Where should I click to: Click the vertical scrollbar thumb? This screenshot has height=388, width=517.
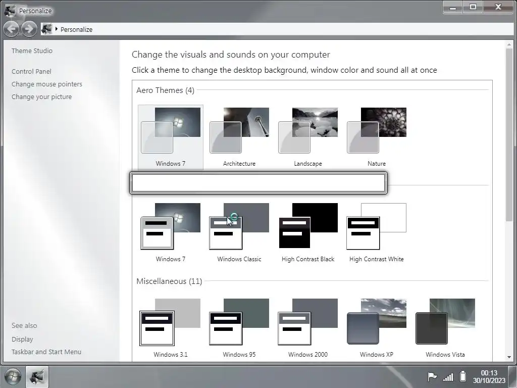pos(509,135)
